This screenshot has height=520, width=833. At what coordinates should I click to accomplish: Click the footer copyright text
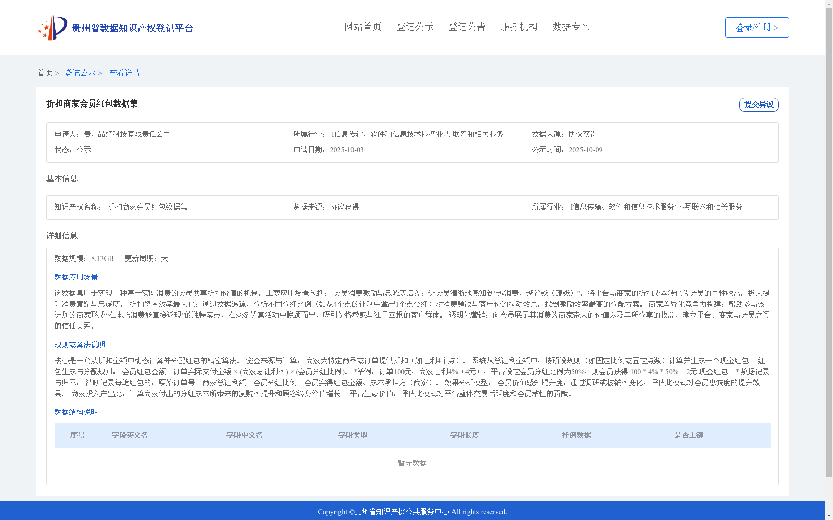[412, 512]
